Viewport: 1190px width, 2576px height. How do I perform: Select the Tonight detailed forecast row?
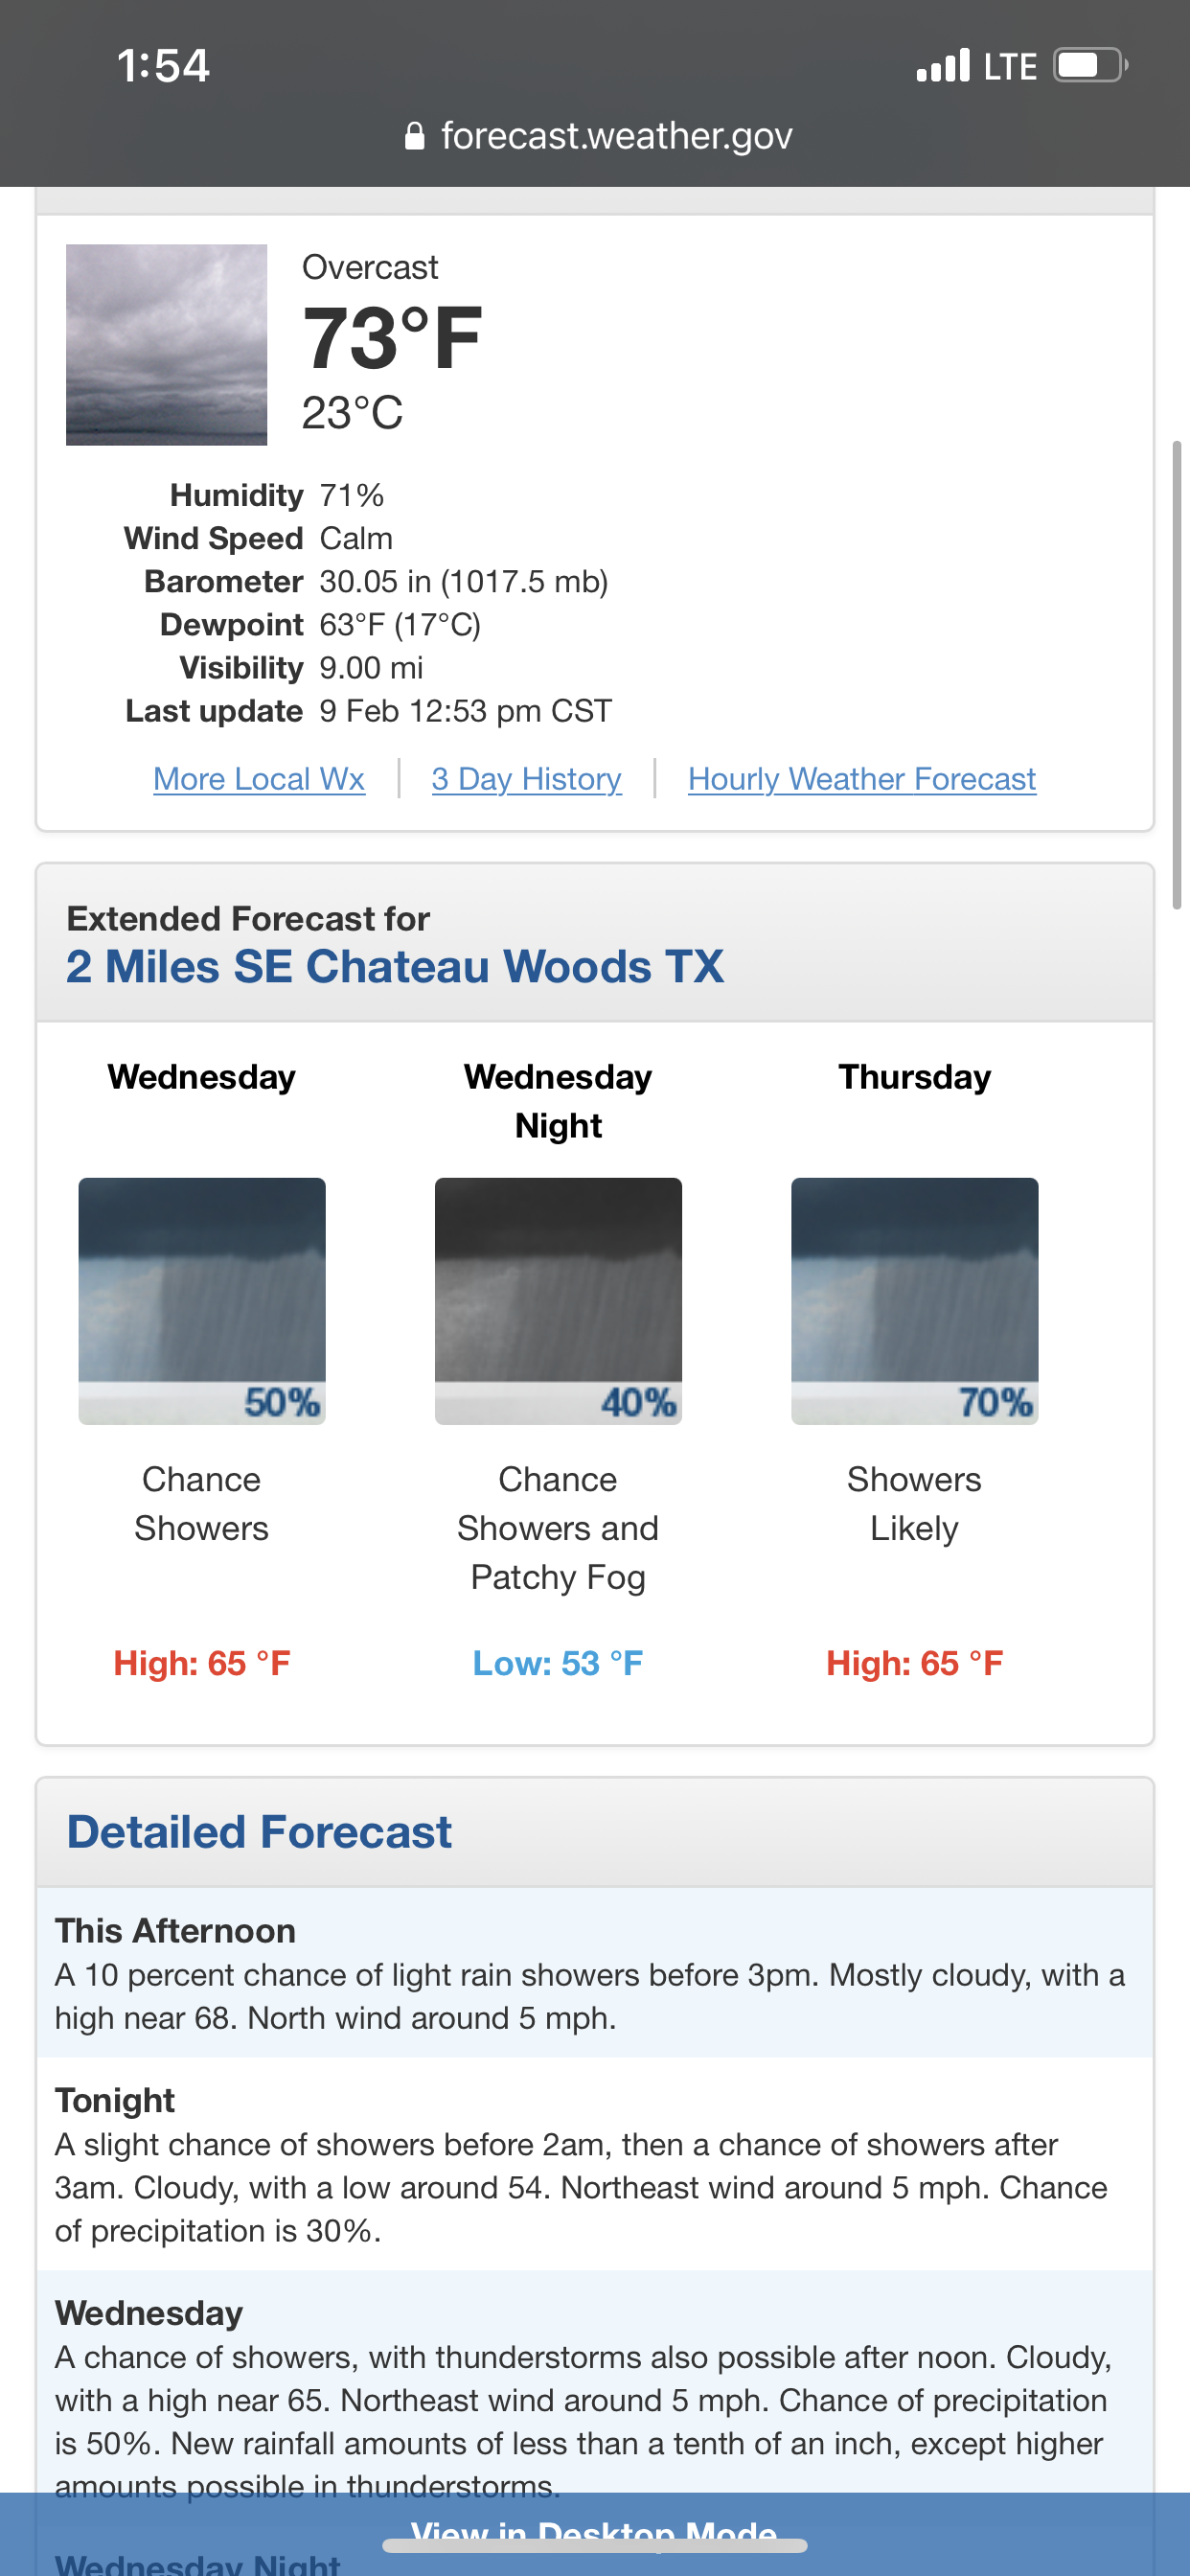[x=594, y=2164]
